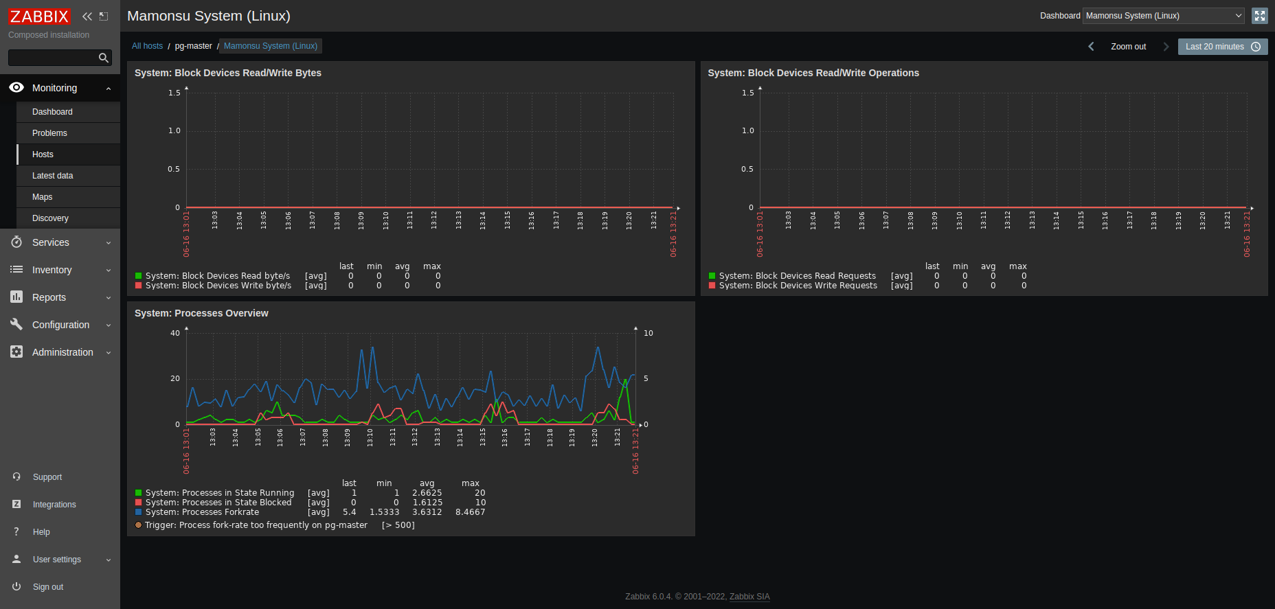Toggle kiosk fullscreen mode icon
The image size is (1275, 609).
point(1260,16)
